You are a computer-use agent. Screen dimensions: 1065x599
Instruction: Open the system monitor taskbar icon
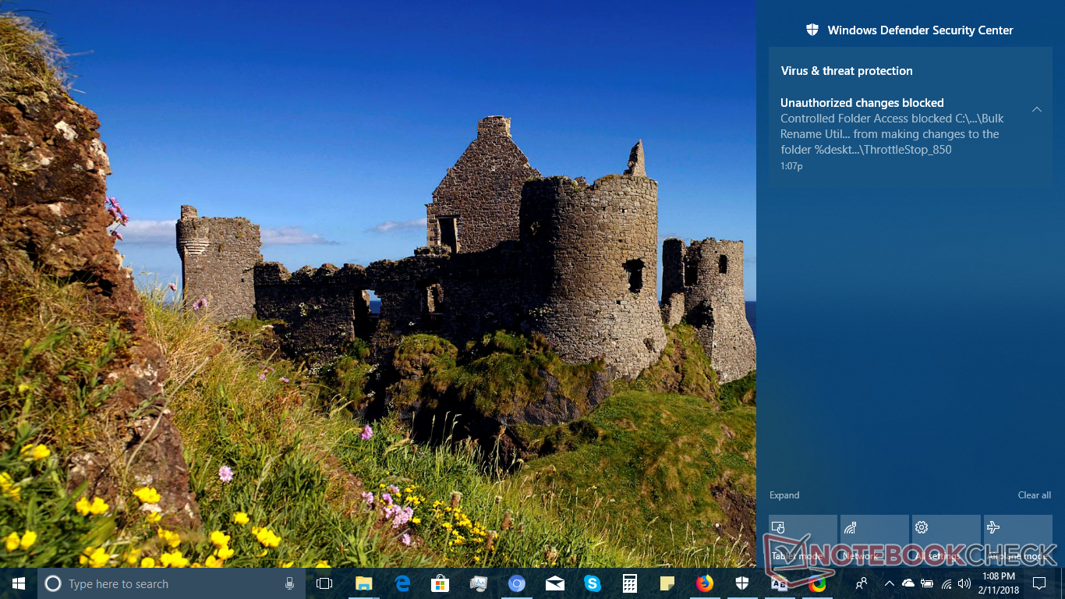click(479, 583)
